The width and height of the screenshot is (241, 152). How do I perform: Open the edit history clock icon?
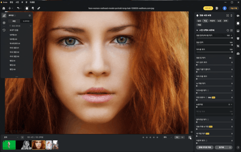(x=4, y=30)
